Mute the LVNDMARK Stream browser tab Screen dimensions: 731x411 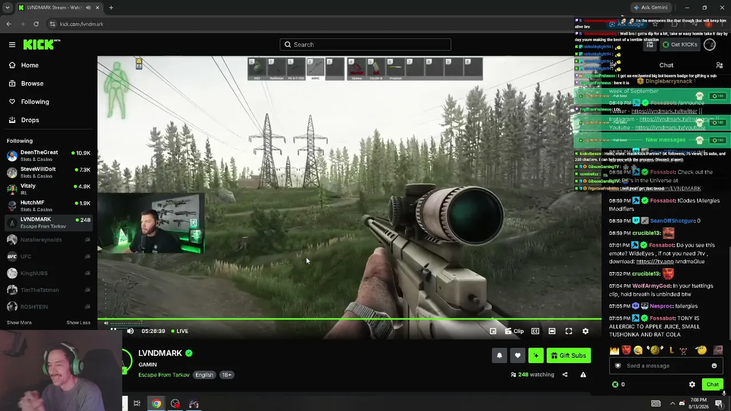88,7
